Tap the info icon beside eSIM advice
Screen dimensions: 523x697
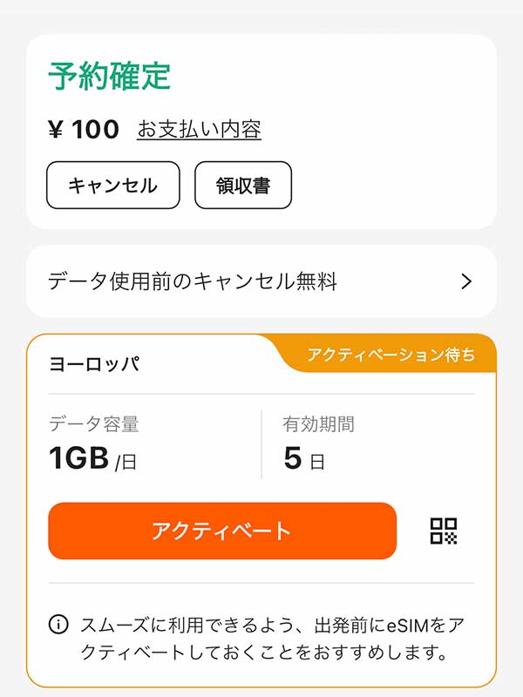(x=59, y=624)
